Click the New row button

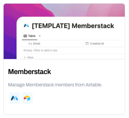(29, 57)
